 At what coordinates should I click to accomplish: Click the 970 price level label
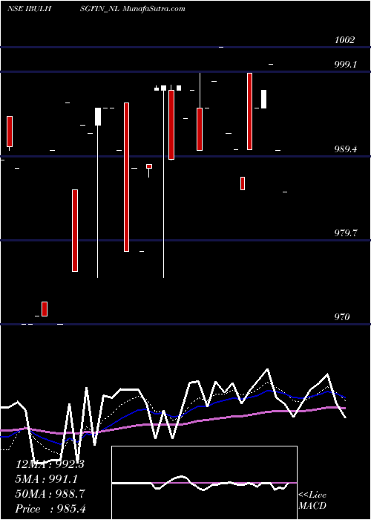coord(342,317)
